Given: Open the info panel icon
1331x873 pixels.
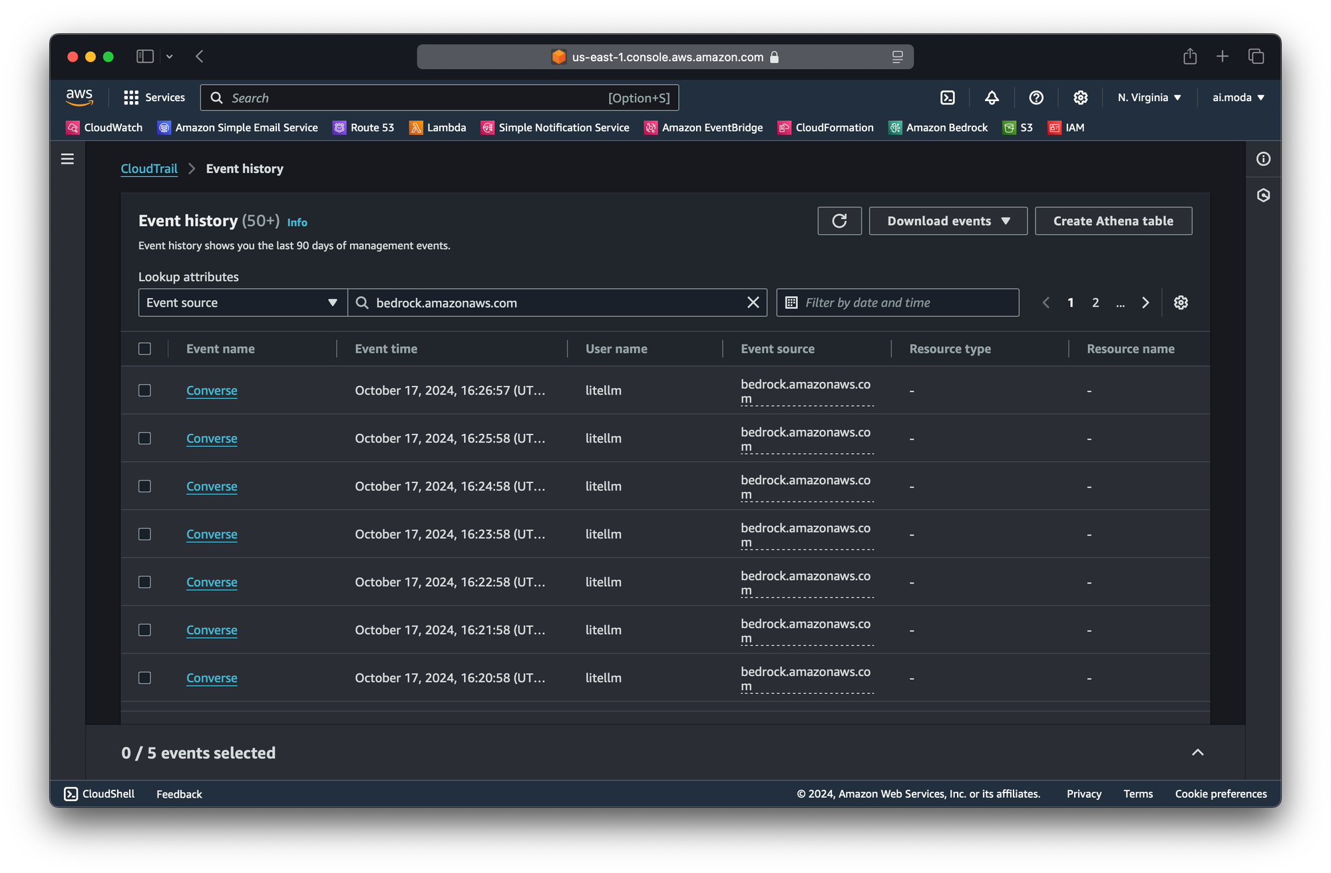Looking at the screenshot, I should (x=1263, y=159).
